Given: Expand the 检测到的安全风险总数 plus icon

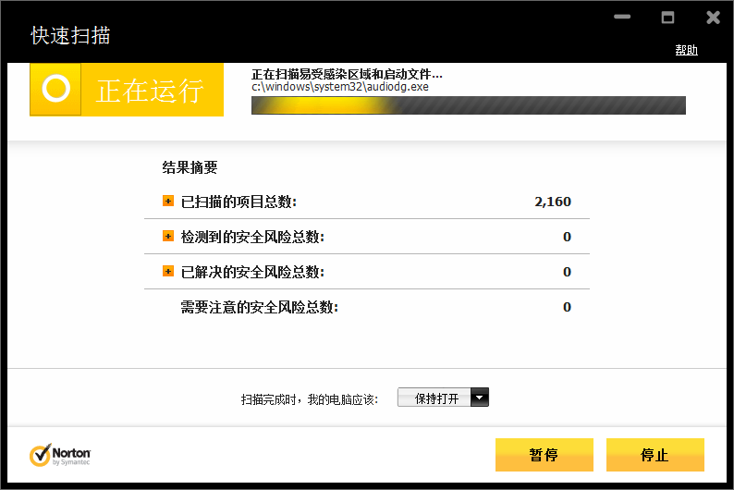Looking at the screenshot, I should tap(168, 236).
